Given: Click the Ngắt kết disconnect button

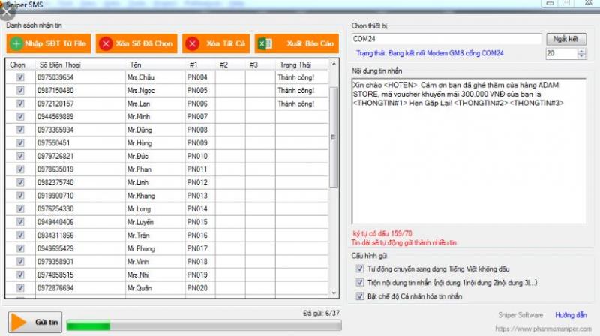Looking at the screenshot, I should coord(566,39).
